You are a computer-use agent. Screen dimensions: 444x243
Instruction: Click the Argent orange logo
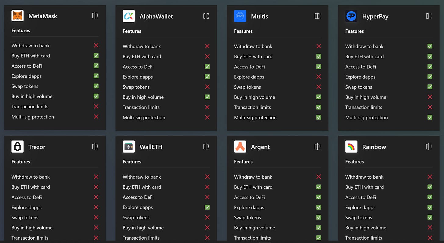(240, 147)
